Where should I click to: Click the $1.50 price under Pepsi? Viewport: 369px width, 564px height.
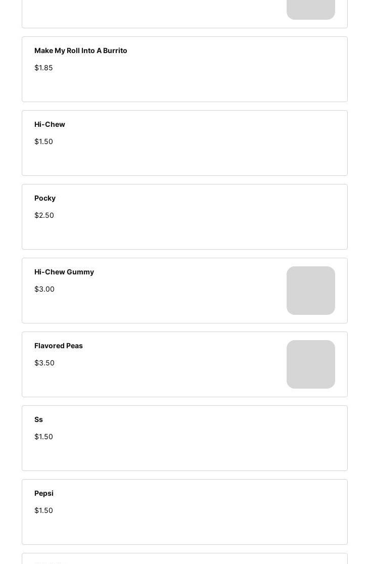click(x=43, y=510)
